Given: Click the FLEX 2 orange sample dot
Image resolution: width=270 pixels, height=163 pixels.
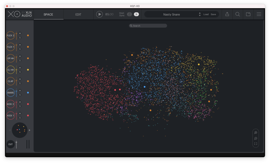Looking at the screenshot, I should (28, 35).
